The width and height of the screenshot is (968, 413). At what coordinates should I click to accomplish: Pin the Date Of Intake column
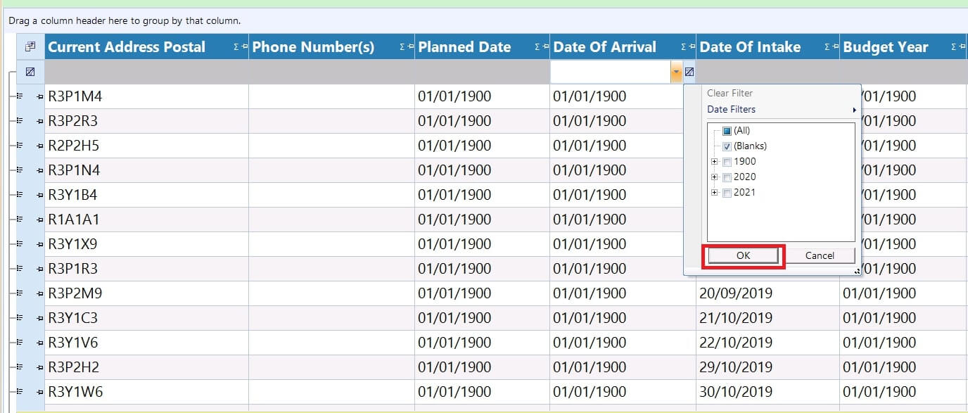(835, 47)
